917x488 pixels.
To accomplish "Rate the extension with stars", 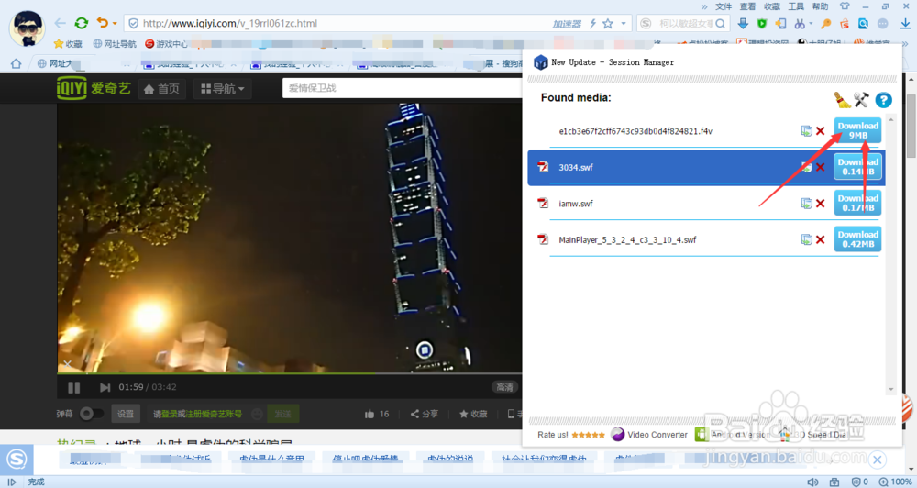I will [x=588, y=435].
